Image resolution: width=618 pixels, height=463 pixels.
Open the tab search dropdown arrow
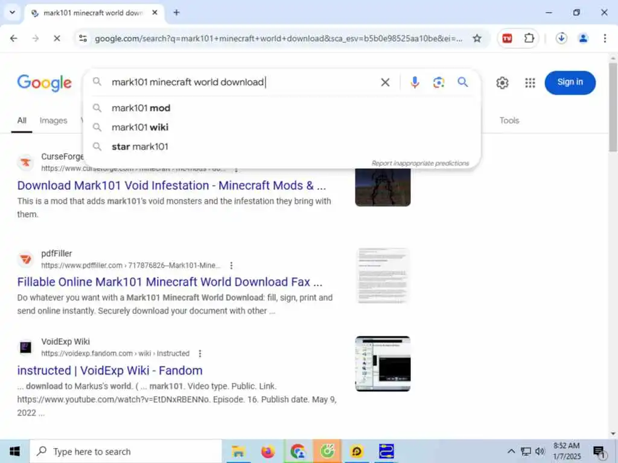point(12,13)
